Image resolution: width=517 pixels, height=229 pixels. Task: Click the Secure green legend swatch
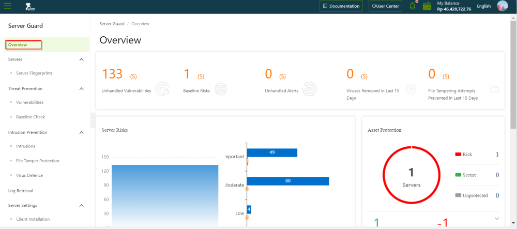[x=458, y=175]
